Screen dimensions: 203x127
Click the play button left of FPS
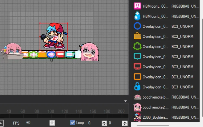1,123
